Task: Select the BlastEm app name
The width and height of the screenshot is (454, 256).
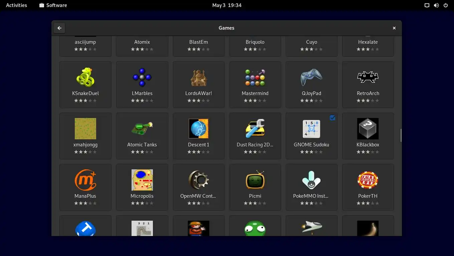Action: [199, 42]
